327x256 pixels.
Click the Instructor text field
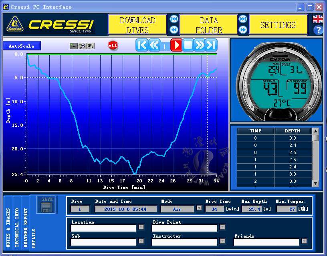pyautogui.click(x=185, y=242)
